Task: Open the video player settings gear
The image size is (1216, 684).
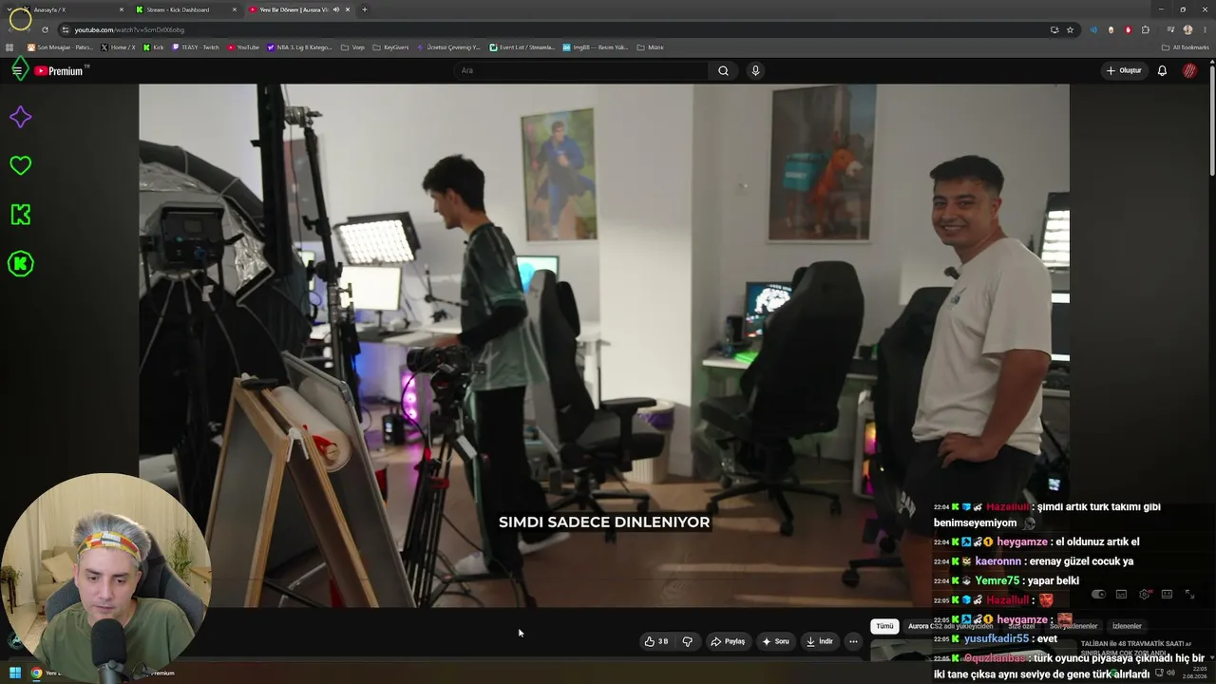Action: pyautogui.click(x=1144, y=595)
